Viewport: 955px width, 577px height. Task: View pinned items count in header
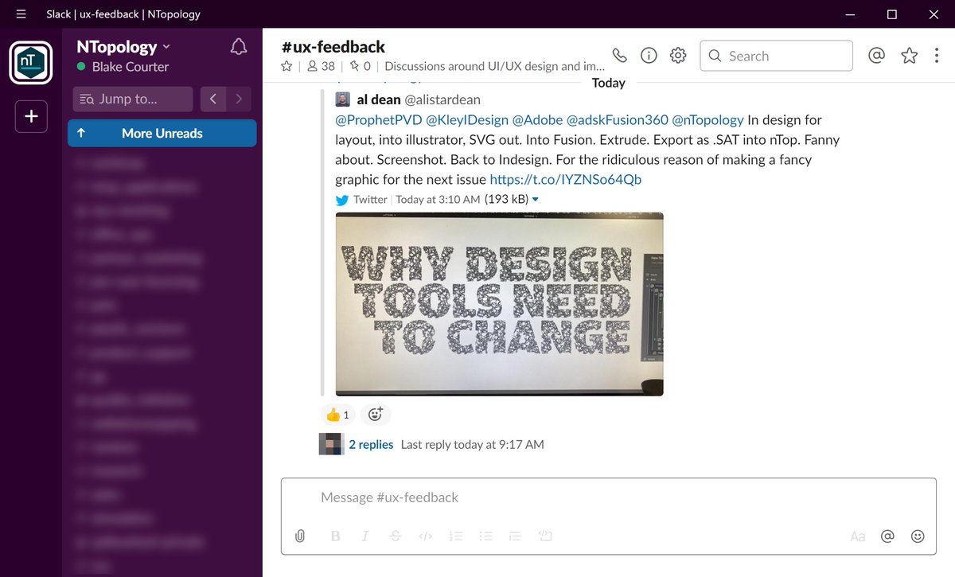click(x=361, y=67)
